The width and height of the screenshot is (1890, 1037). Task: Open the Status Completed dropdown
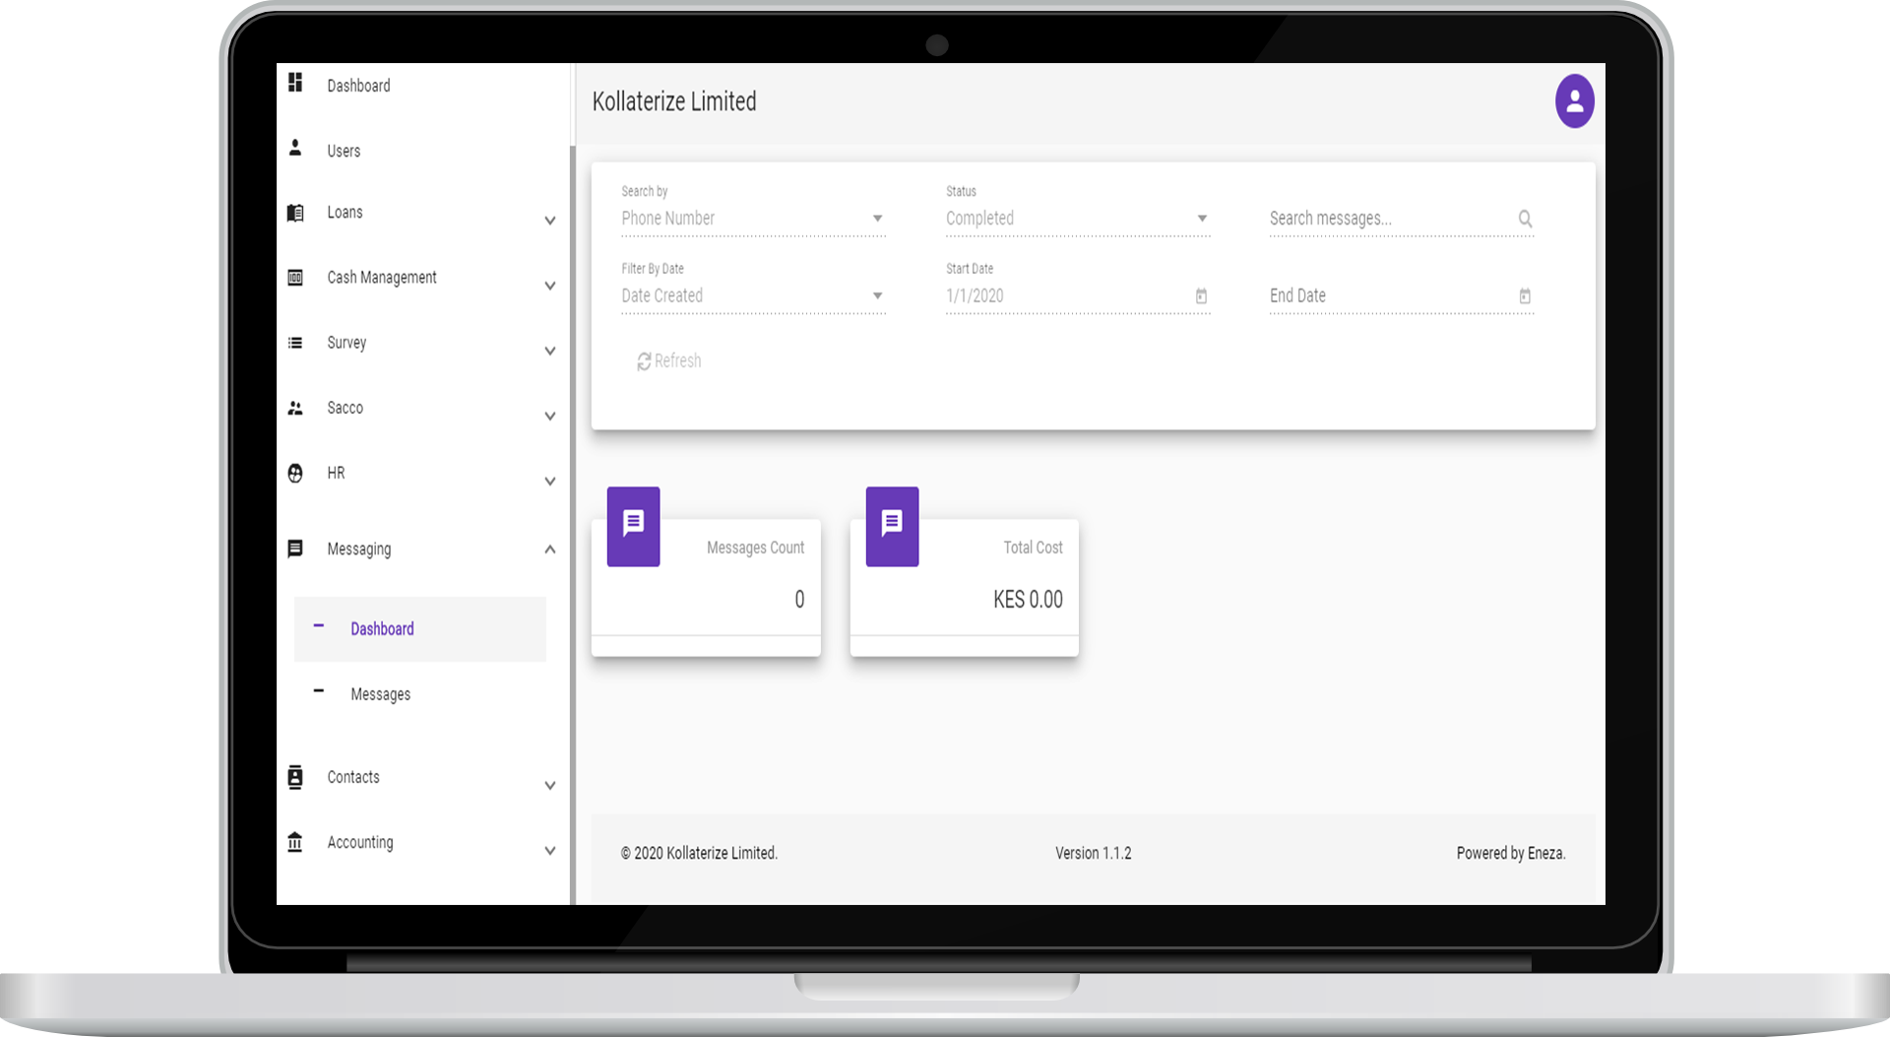pos(1078,219)
